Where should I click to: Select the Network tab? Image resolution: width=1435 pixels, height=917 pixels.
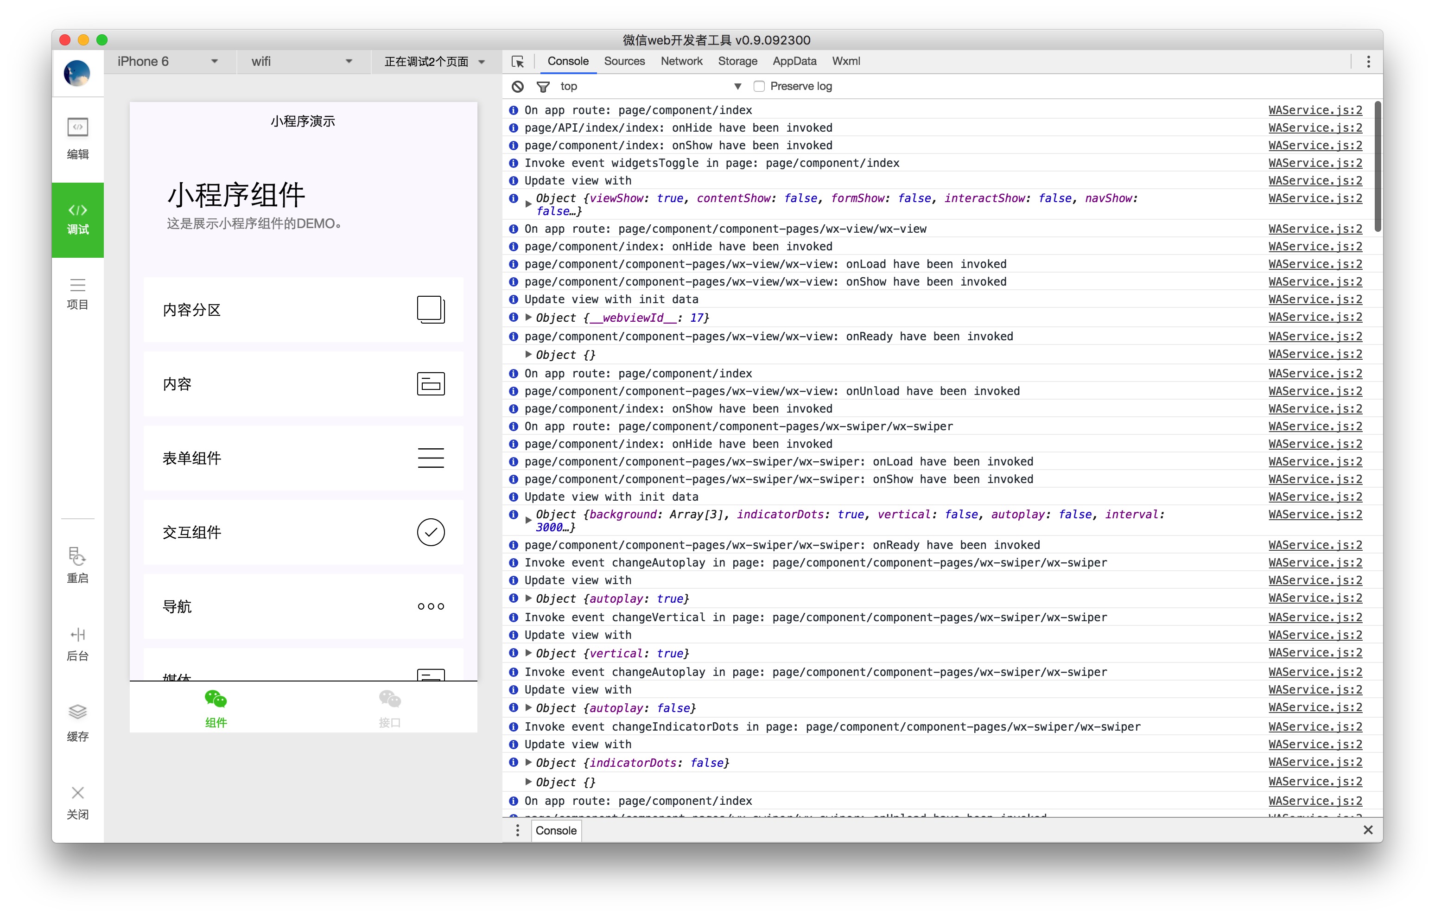coord(682,61)
